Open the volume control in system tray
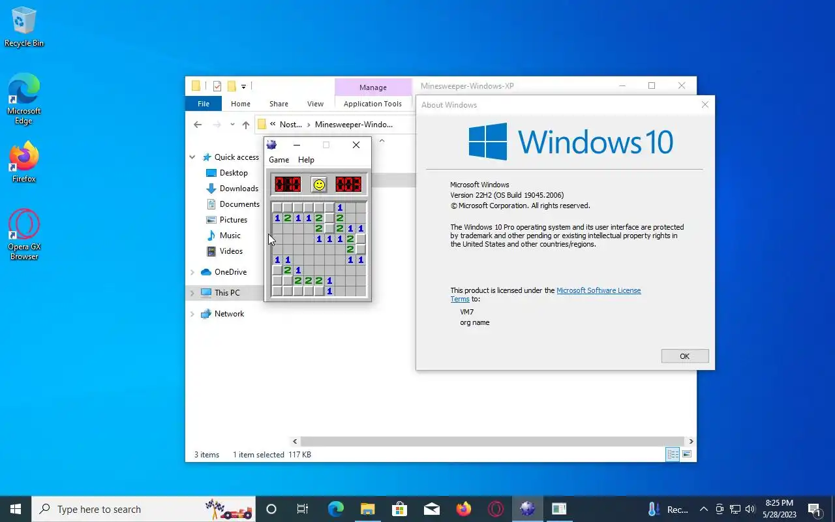Viewport: 835px width, 522px height. point(750,509)
